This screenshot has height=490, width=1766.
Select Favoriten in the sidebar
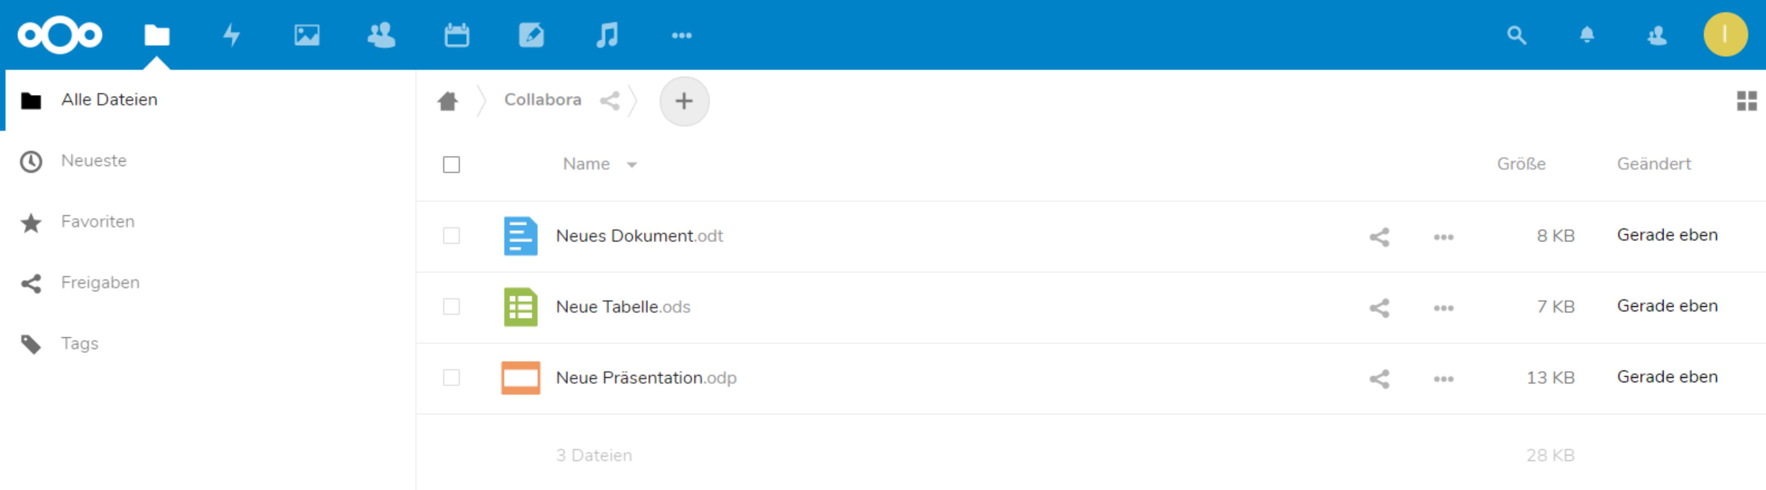97,222
